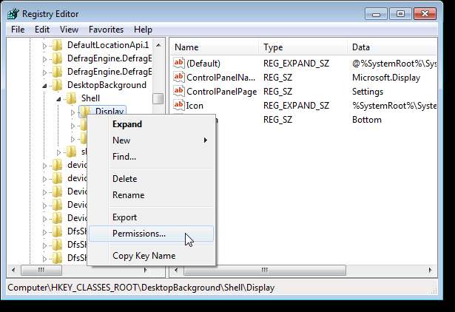Click the Name column header

(215, 47)
